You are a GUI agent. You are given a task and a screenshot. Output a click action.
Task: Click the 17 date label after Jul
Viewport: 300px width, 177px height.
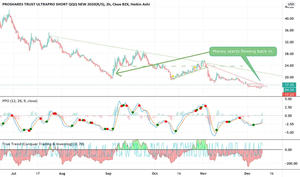38,173
